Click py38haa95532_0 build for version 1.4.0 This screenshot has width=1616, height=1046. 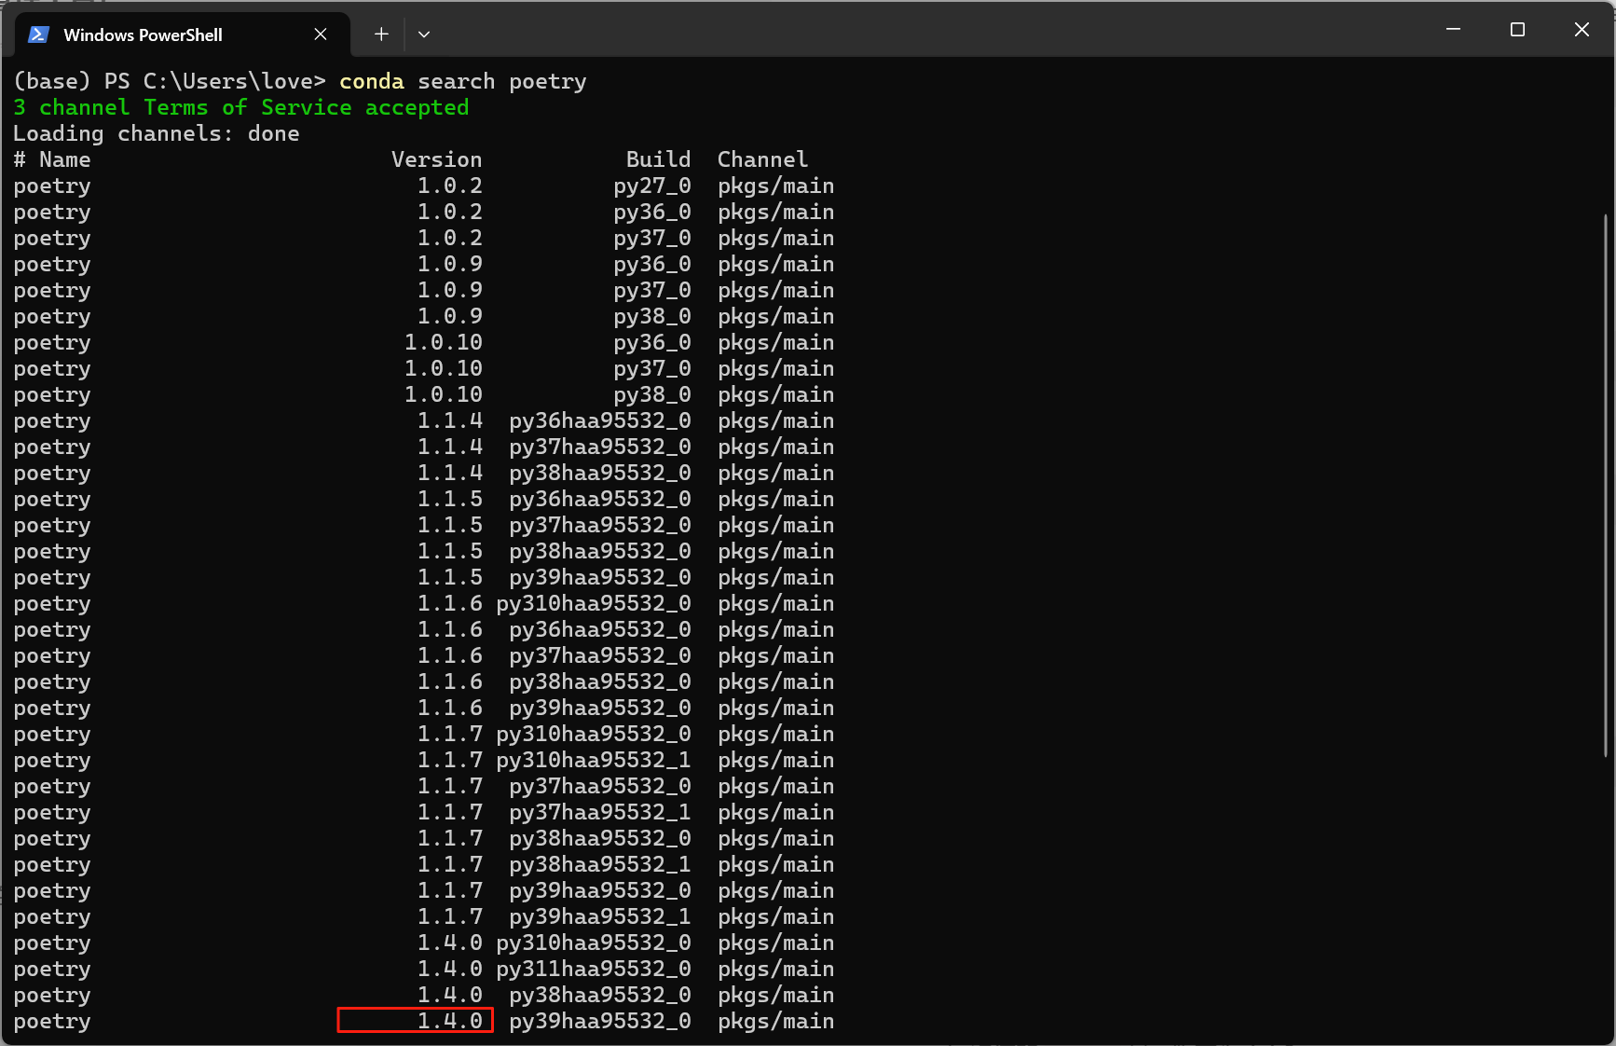600,996
